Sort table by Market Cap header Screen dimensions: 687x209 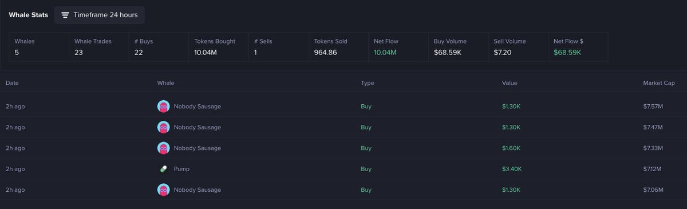tap(659, 84)
